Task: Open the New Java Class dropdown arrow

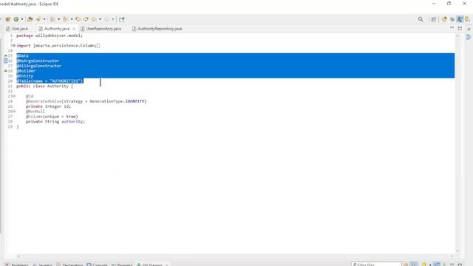Action: point(22,19)
